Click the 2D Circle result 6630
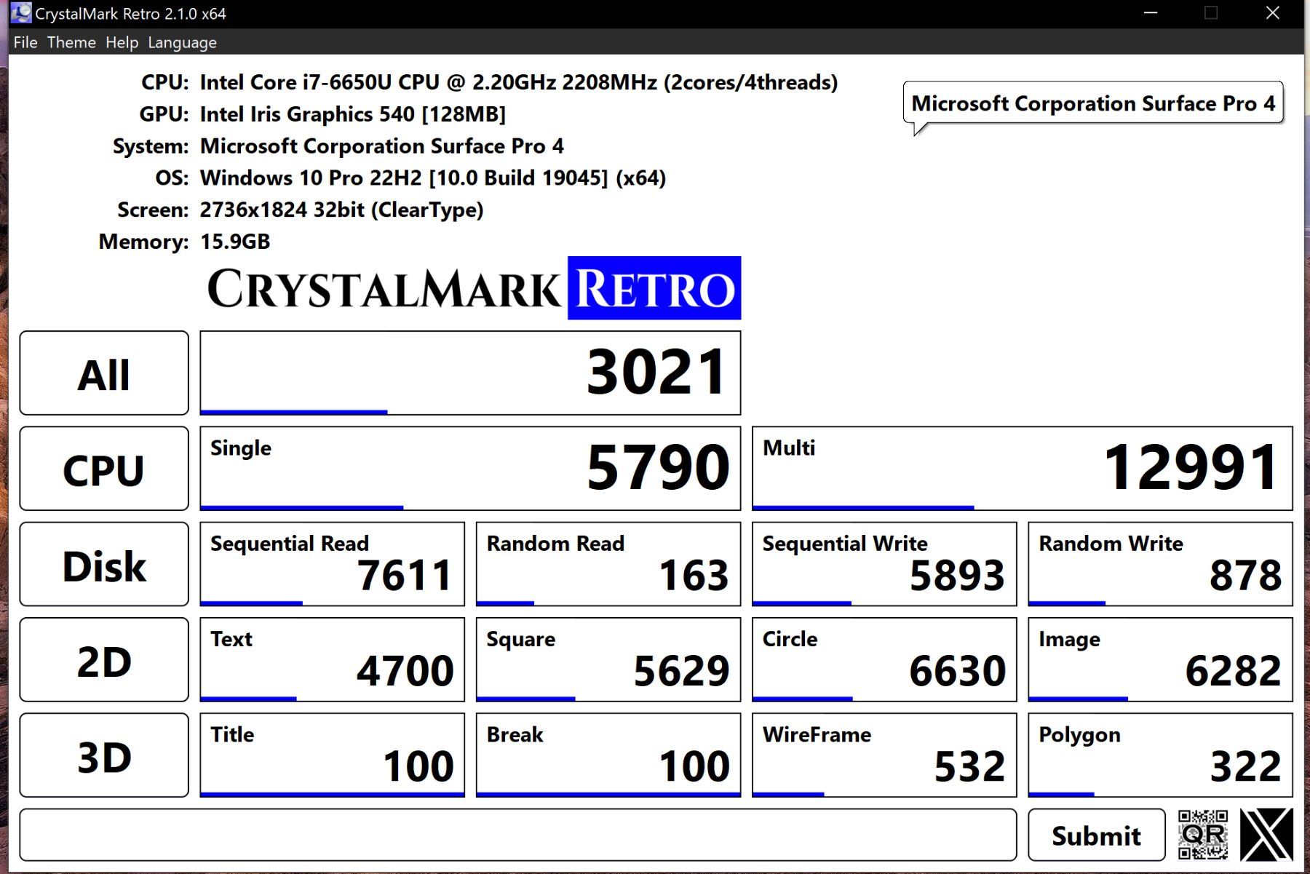This screenshot has height=874, width=1310. coord(884,659)
